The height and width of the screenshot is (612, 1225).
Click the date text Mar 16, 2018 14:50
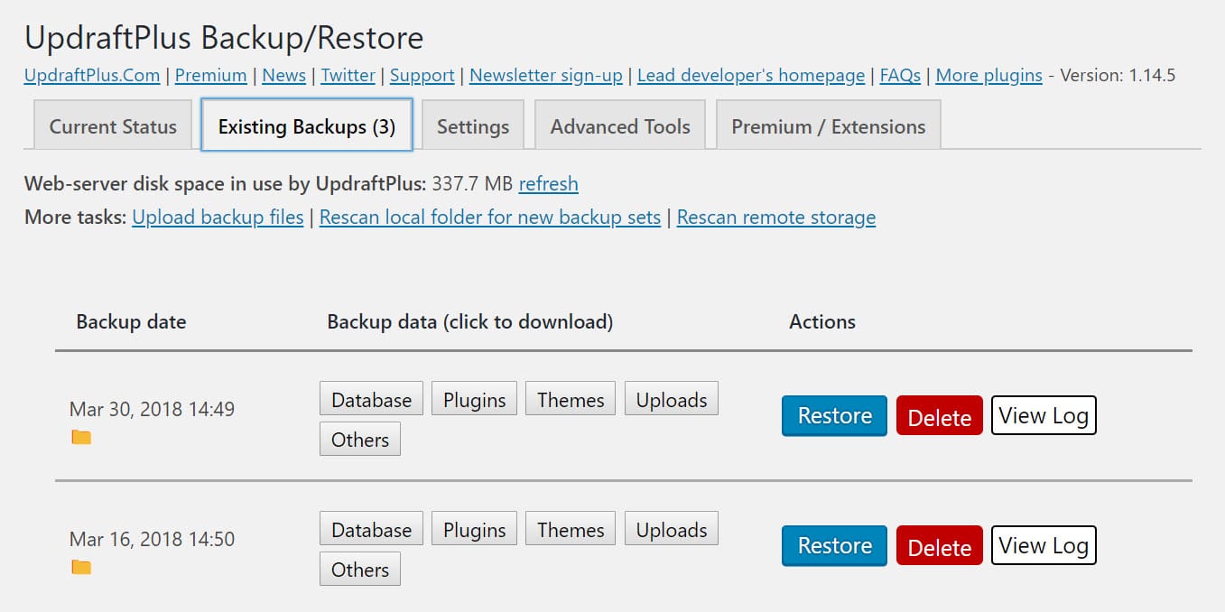click(x=152, y=539)
